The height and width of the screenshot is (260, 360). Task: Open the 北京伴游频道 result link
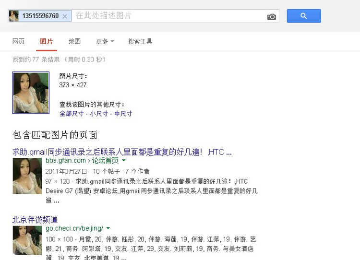point(35,220)
